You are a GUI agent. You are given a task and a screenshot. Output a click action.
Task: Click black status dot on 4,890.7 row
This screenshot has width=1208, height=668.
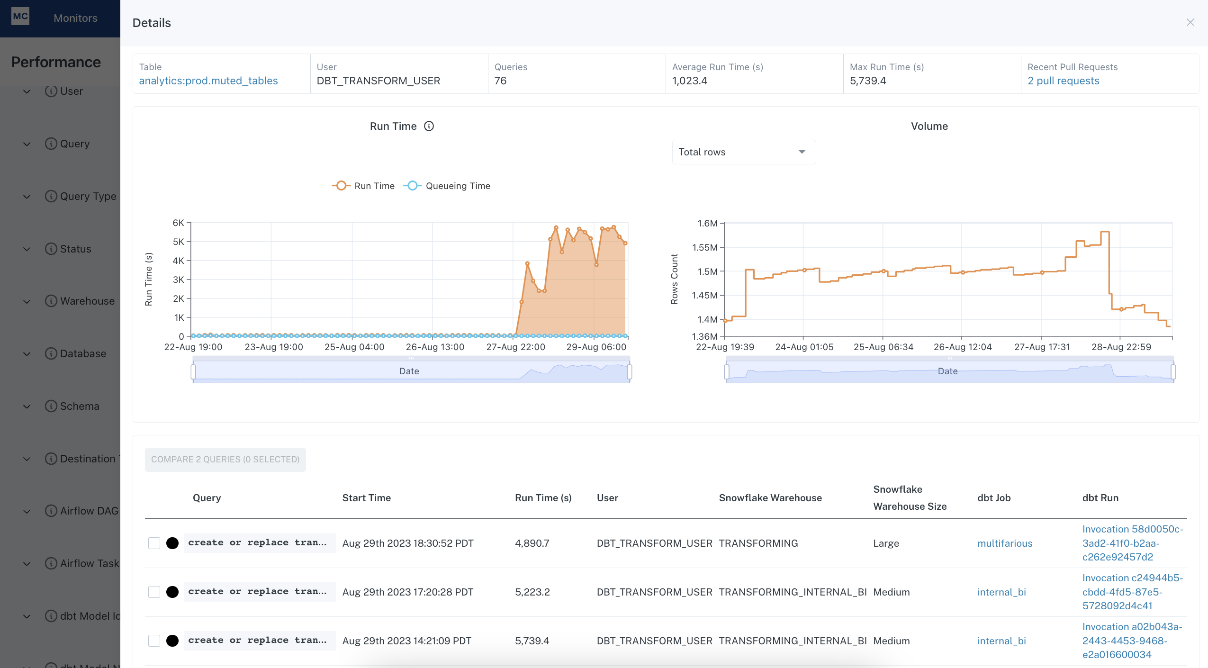(x=172, y=543)
